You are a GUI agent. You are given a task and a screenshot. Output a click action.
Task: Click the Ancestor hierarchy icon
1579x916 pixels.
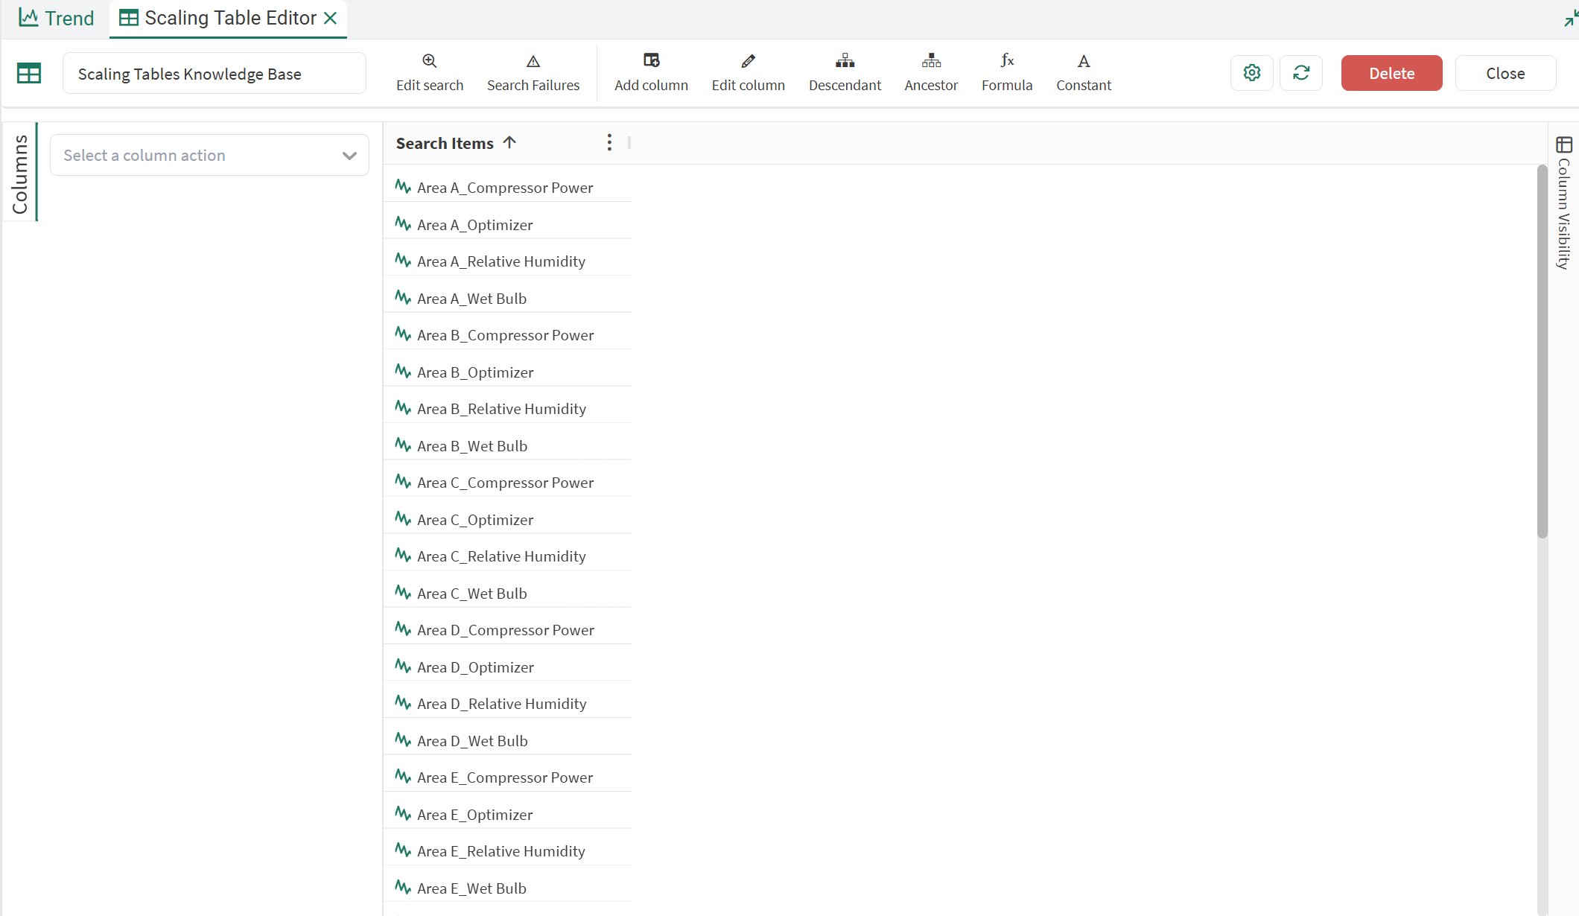tap(931, 60)
